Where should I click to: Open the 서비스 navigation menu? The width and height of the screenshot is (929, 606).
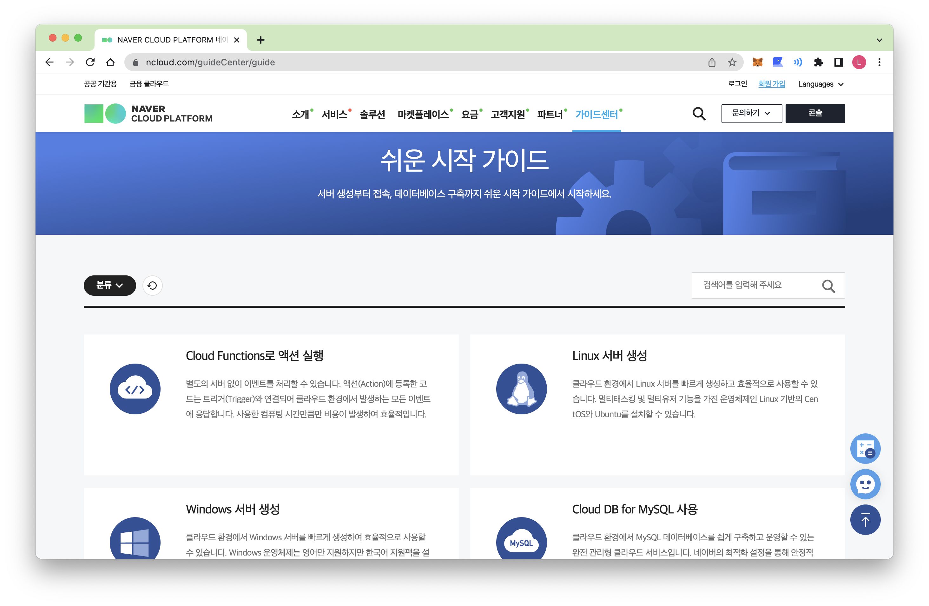coord(334,114)
